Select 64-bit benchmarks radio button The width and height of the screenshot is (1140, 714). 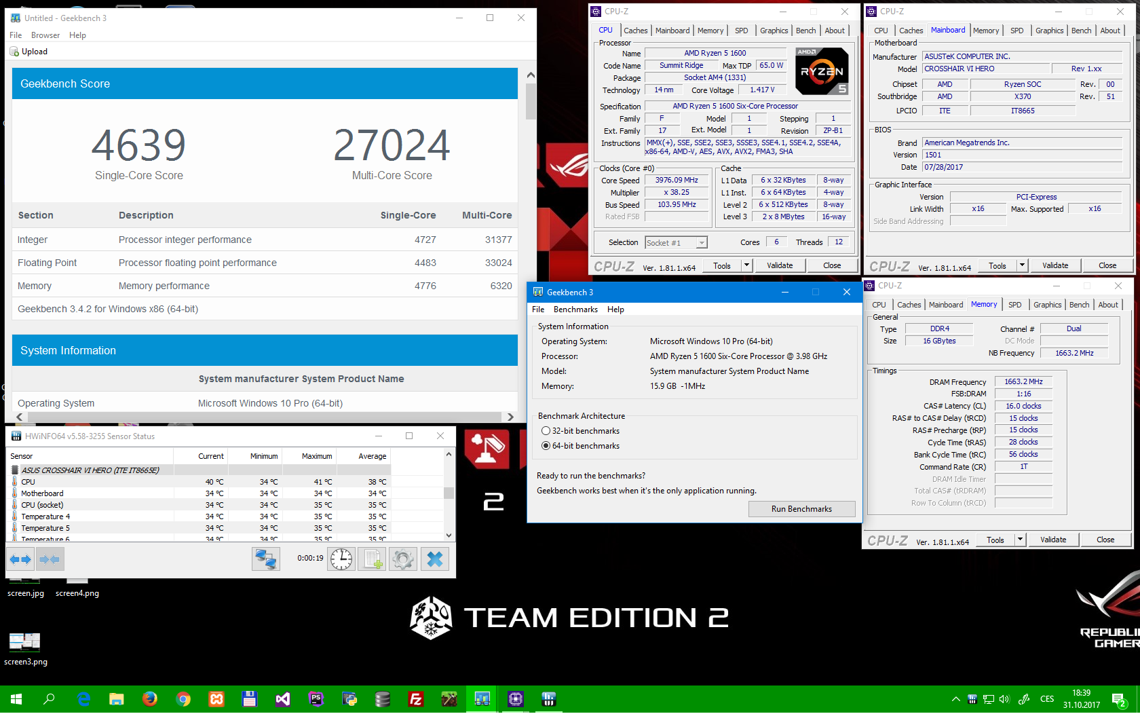[x=546, y=446]
